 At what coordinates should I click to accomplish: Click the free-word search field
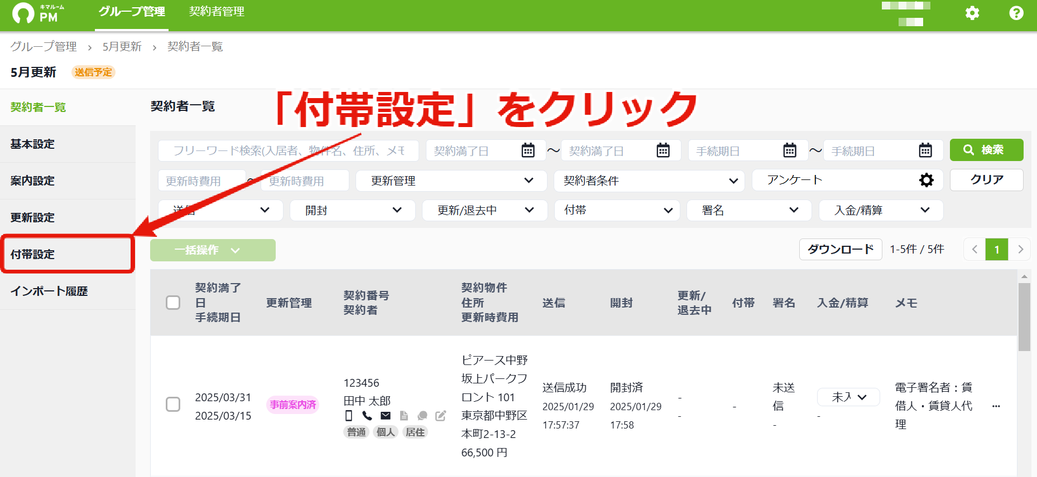click(289, 150)
